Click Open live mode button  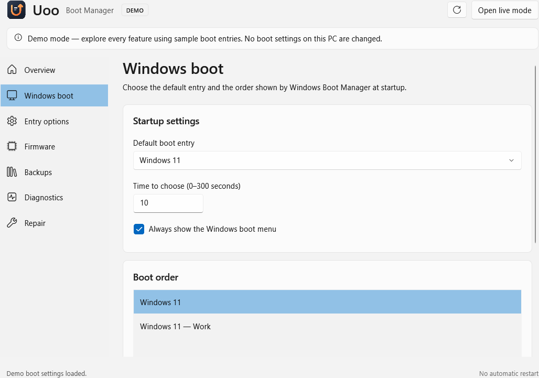[504, 10]
